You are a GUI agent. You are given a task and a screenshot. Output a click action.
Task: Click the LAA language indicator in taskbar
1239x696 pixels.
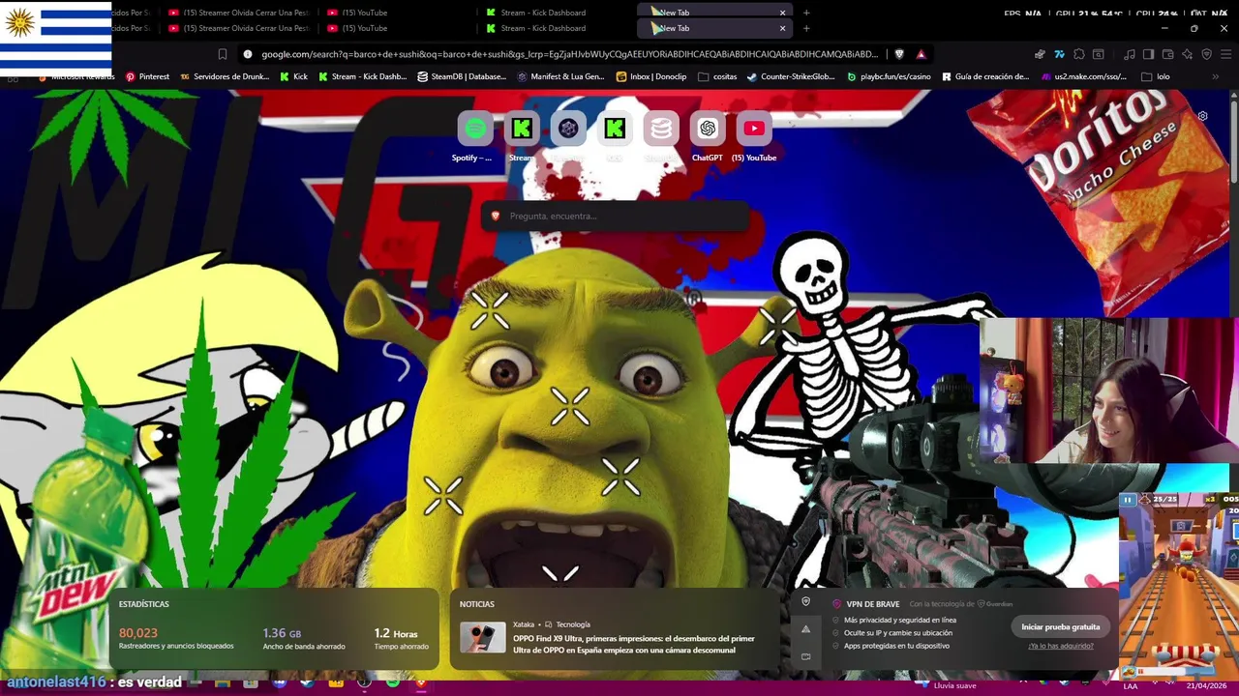click(x=1131, y=685)
